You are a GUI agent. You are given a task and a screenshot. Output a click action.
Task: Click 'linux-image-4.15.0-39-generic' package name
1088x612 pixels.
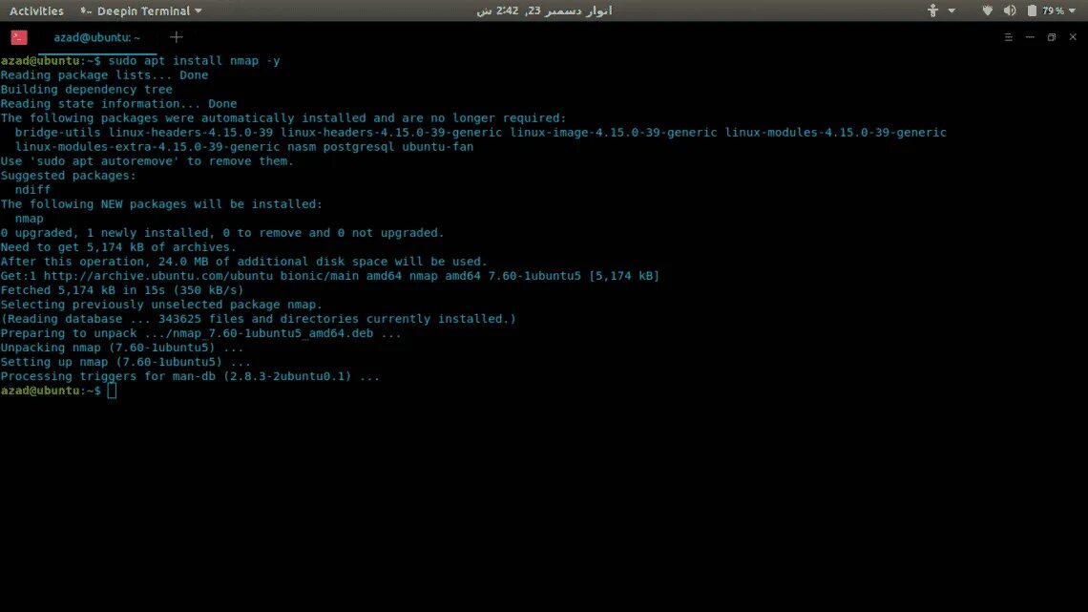[614, 133]
